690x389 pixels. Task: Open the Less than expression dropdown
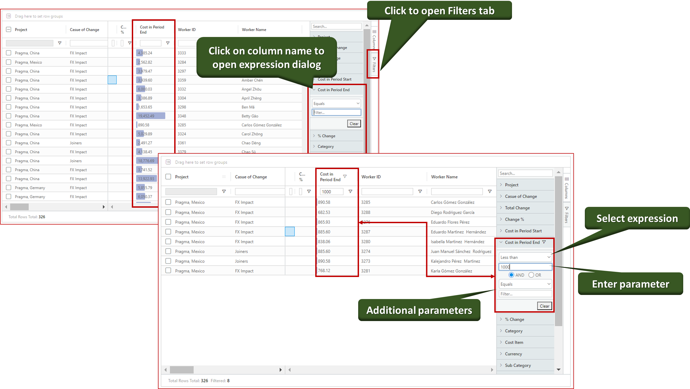pyautogui.click(x=525, y=257)
